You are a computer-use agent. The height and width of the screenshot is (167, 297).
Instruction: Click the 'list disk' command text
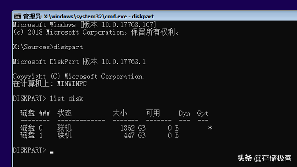pyautogui.click(x=66, y=99)
